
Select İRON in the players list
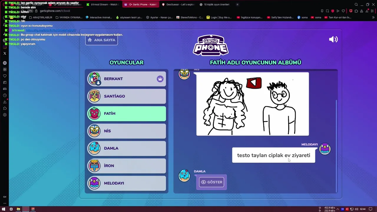tap(127, 165)
